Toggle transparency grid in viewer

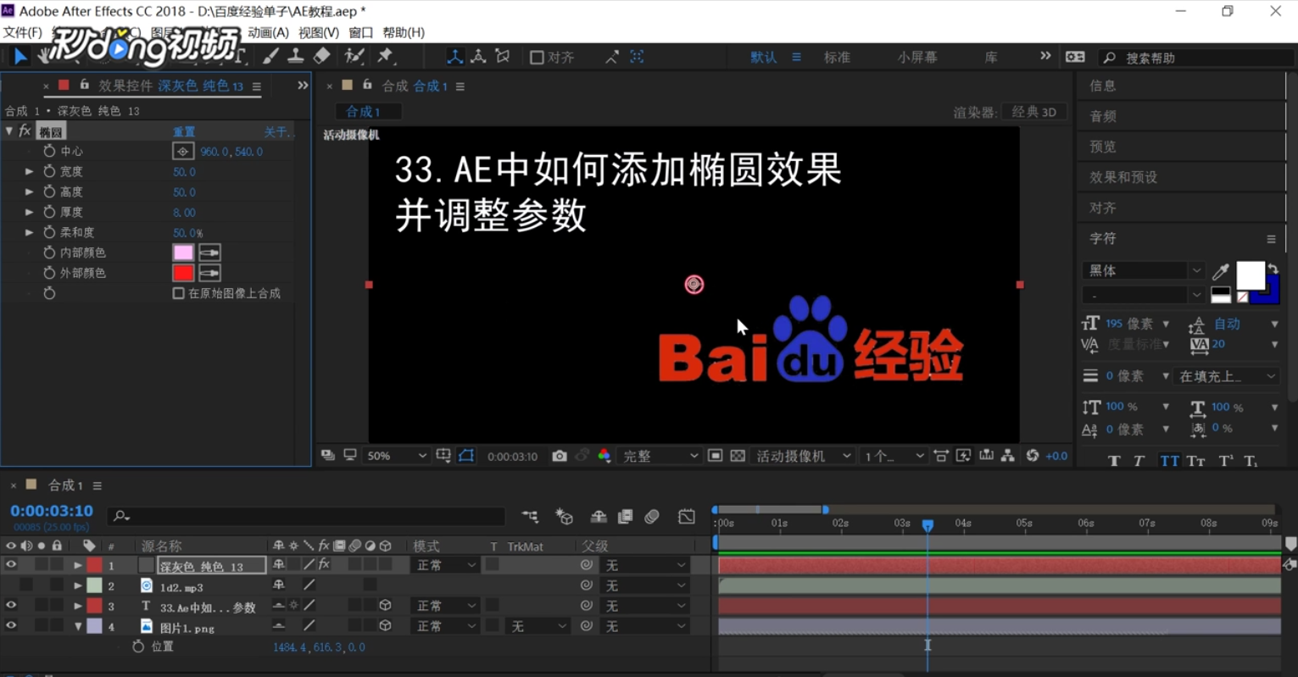pos(738,456)
